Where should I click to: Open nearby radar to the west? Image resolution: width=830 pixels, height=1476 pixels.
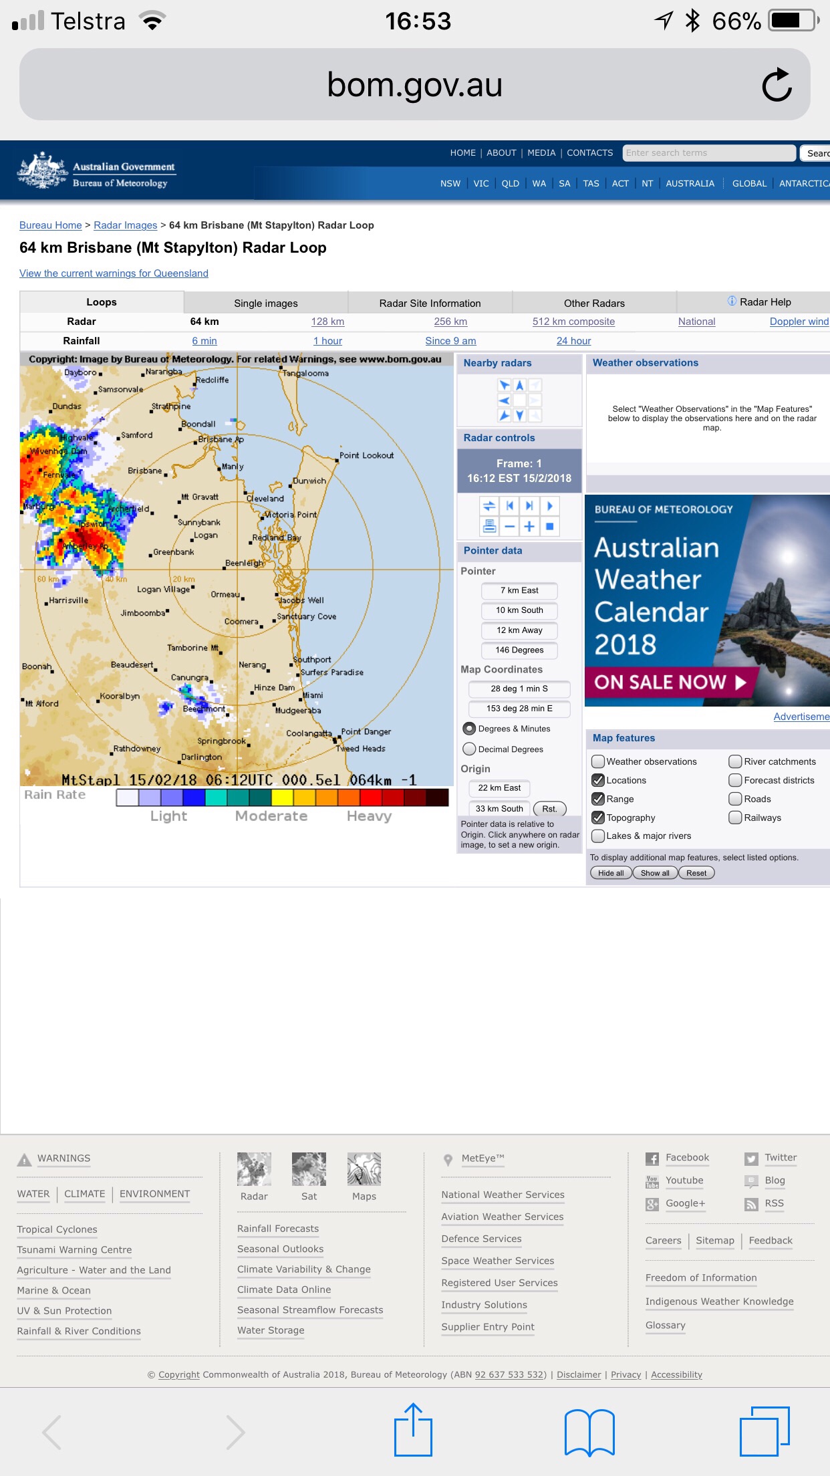[x=505, y=400]
